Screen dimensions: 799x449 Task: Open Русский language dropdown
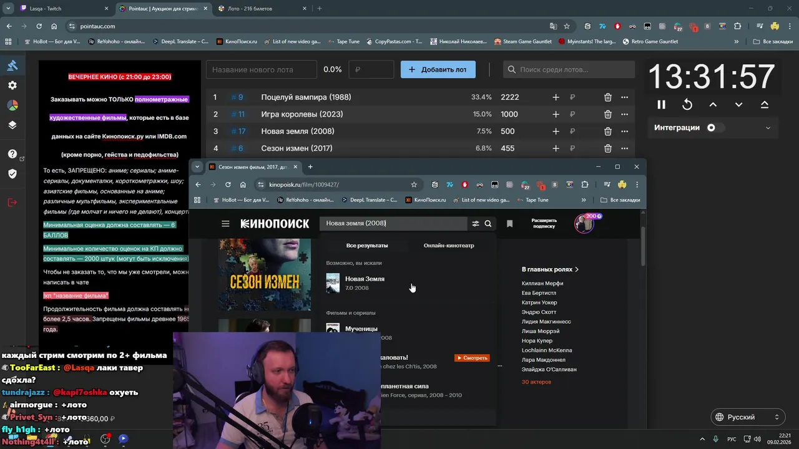pyautogui.click(x=748, y=417)
